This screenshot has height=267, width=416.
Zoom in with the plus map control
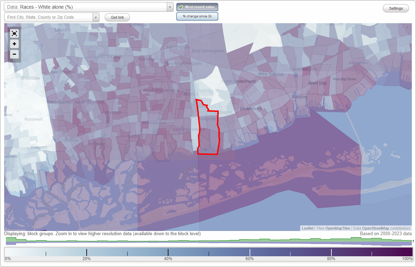(x=14, y=44)
